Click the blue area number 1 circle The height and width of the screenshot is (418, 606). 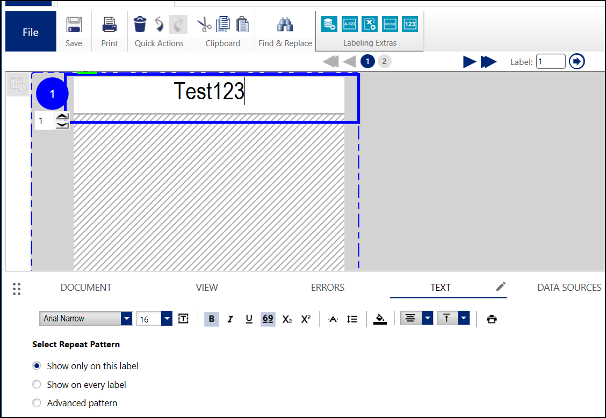click(52, 93)
